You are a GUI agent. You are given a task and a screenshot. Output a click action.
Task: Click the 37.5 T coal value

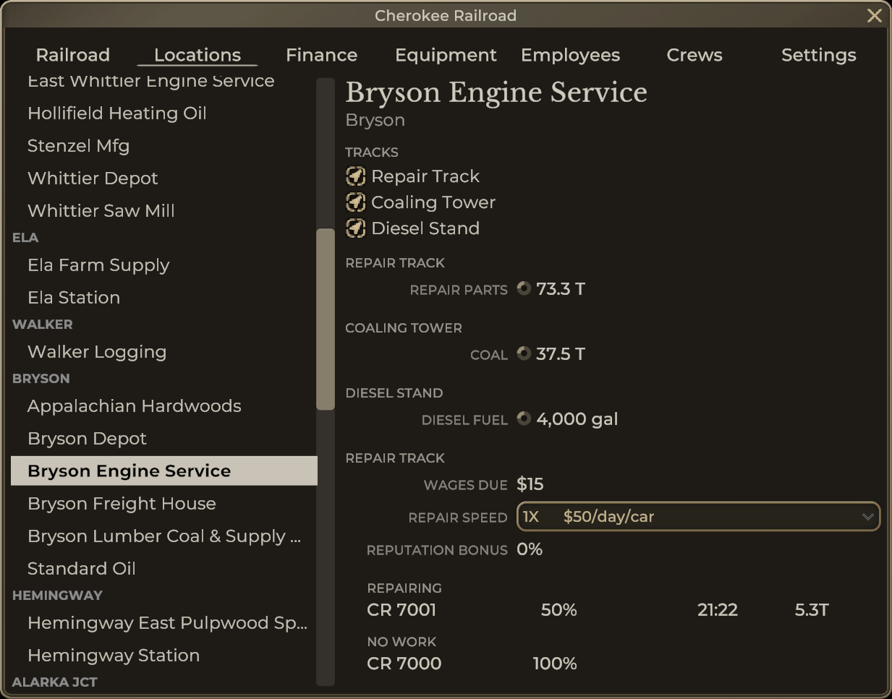click(561, 354)
